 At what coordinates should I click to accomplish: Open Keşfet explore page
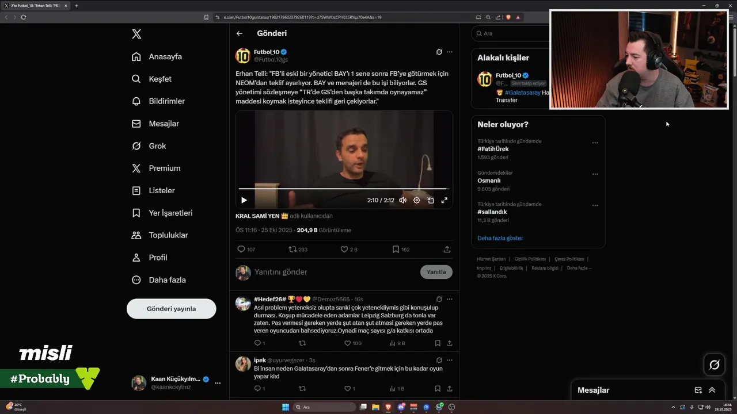coord(151,79)
